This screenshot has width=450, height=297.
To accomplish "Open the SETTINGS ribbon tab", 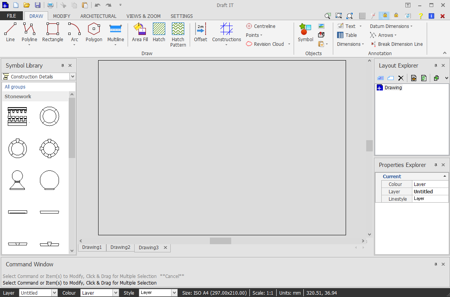I will [x=182, y=16].
